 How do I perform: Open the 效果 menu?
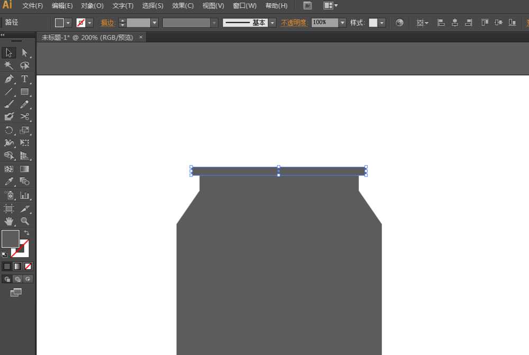(183, 6)
